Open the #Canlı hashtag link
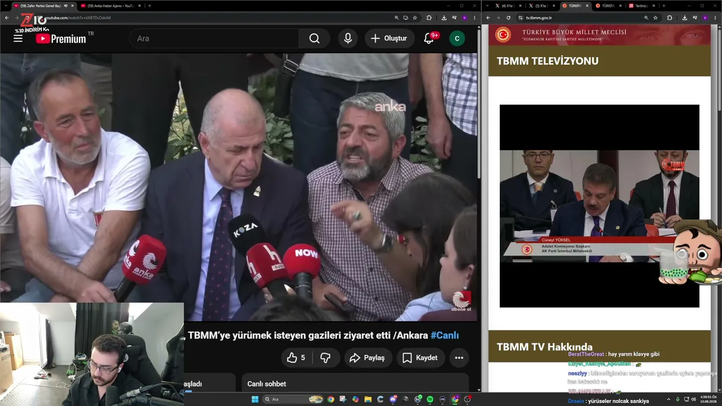The height and width of the screenshot is (406, 722). pos(444,336)
